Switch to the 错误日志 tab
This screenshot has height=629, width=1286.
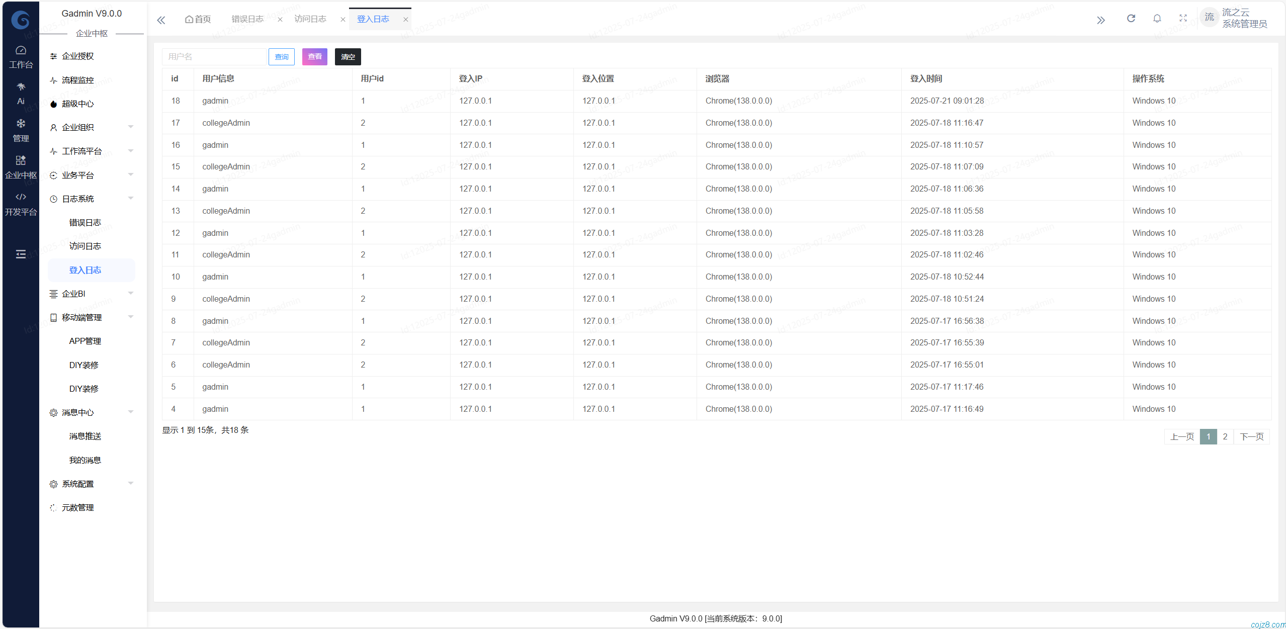click(x=247, y=19)
